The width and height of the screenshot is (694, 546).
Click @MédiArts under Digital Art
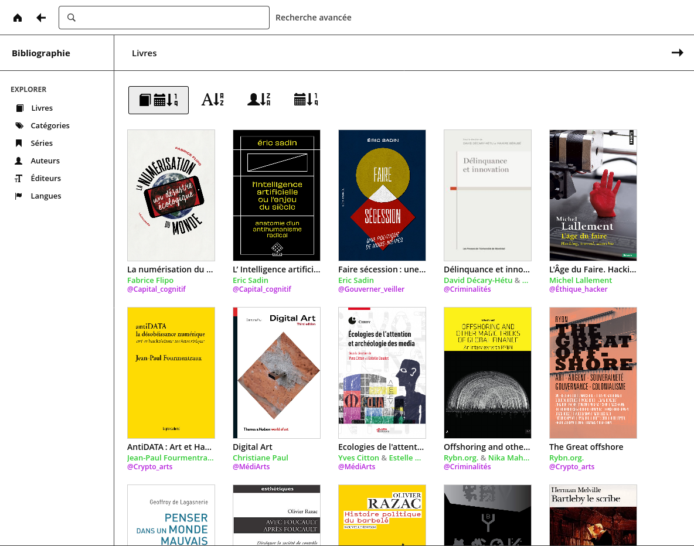point(251,466)
